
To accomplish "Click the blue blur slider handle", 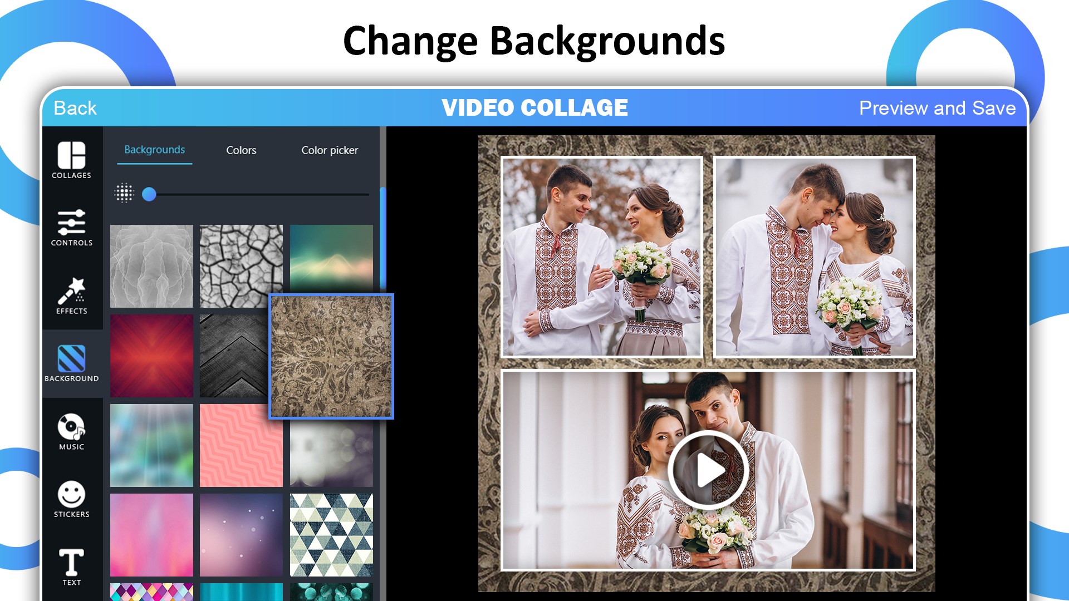I will 149,194.
